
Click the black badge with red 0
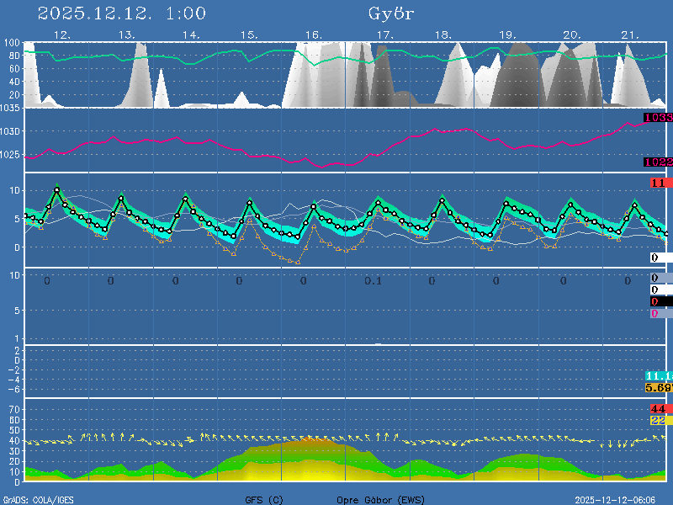(x=654, y=301)
